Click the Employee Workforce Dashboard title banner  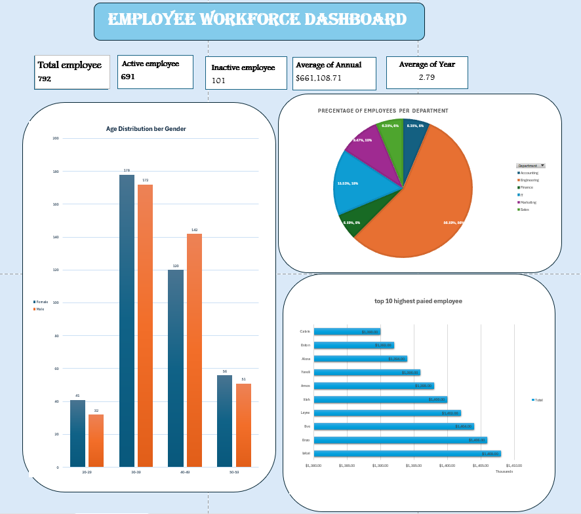click(x=259, y=20)
